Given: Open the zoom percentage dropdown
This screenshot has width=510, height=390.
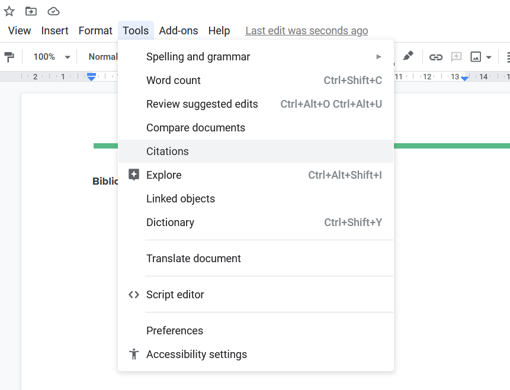Looking at the screenshot, I should 51,56.
